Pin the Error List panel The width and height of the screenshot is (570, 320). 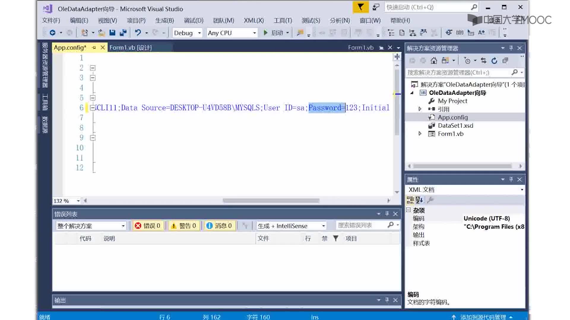[x=387, y=214]
